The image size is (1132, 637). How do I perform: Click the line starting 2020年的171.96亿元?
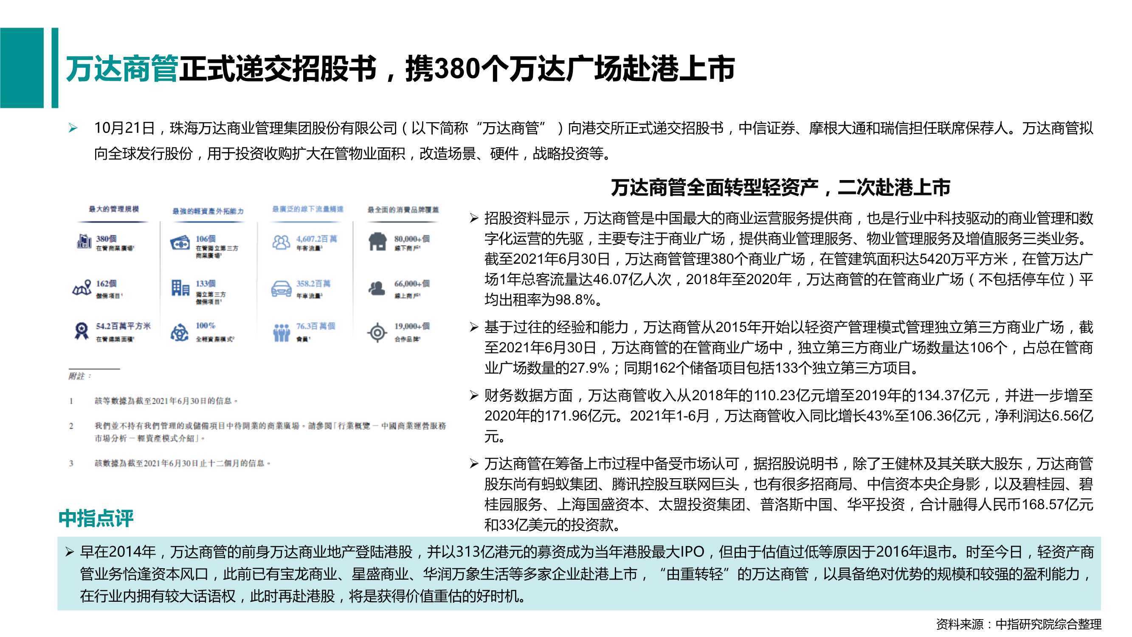[x=788, y=415]
